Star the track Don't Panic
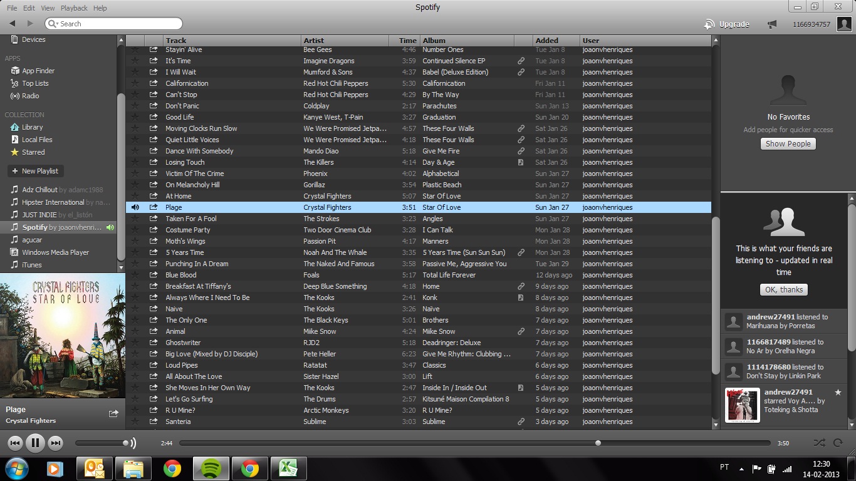The image size is (856, 481). 135,106
